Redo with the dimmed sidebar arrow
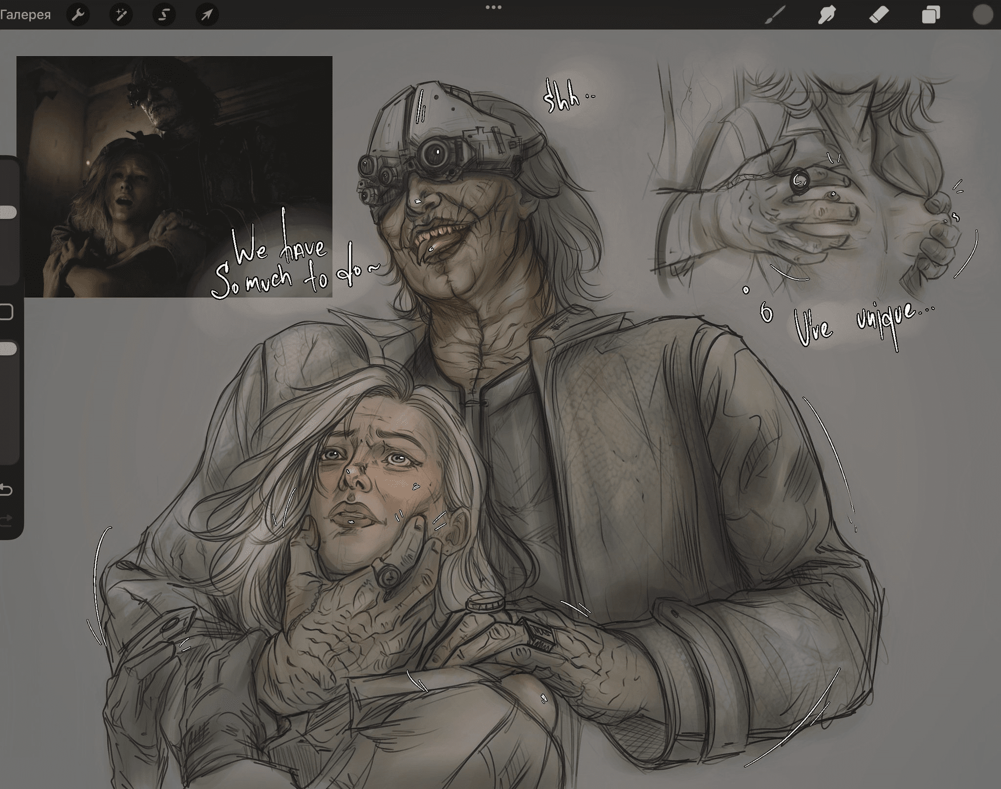The image size is (1001, 789). [x=6, y=520]
